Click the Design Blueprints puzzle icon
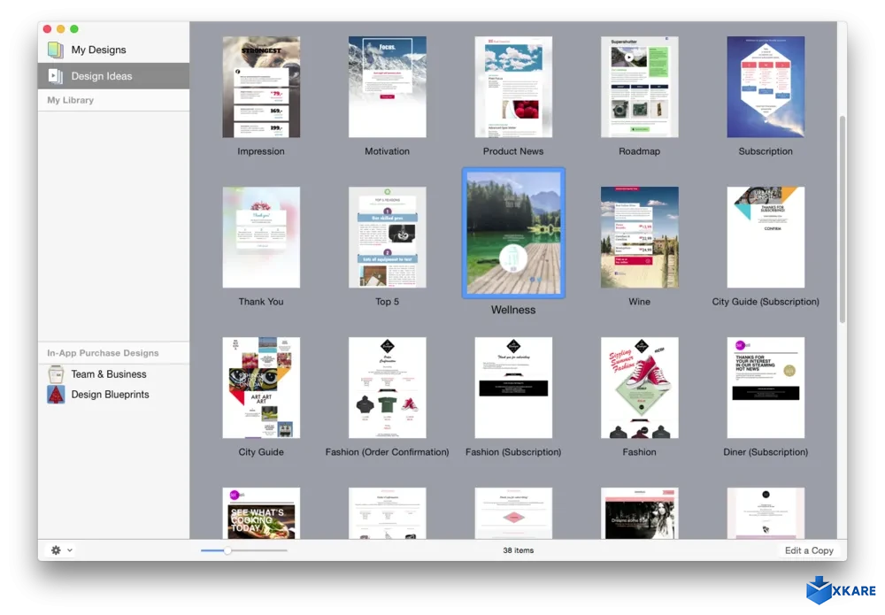 (55, 394)
